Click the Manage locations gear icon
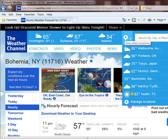This screenshot has width=168, height=139. tap(127, 102)
